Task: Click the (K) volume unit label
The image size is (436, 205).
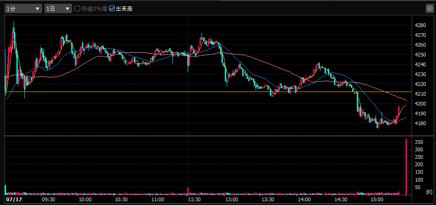Action: (429, 192)
